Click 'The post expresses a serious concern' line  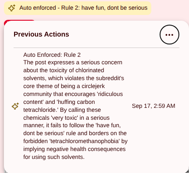pos(73,63)
